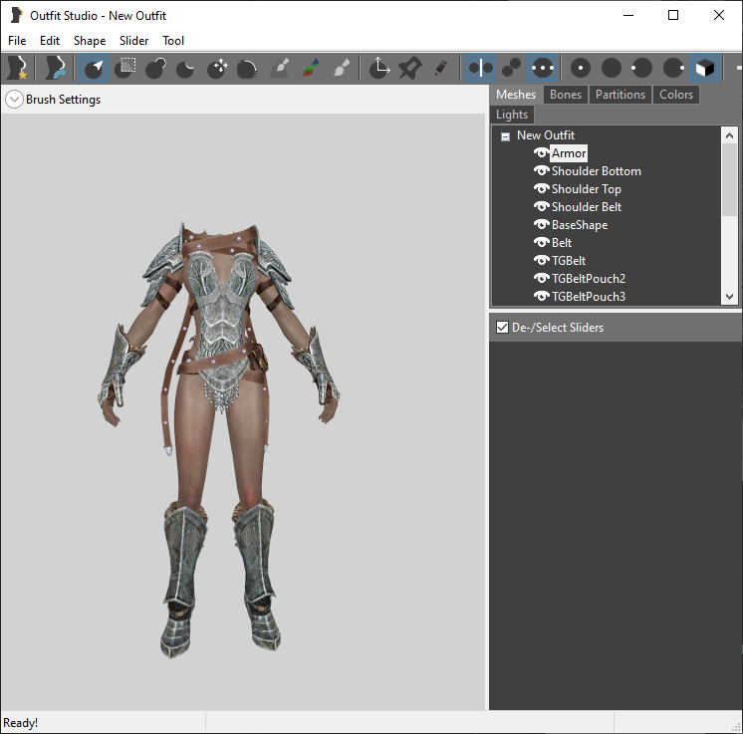The image size is (743, 734).
Task: Select the Belt mesh name
Action: pyautogui.click(x=562, y=243)
